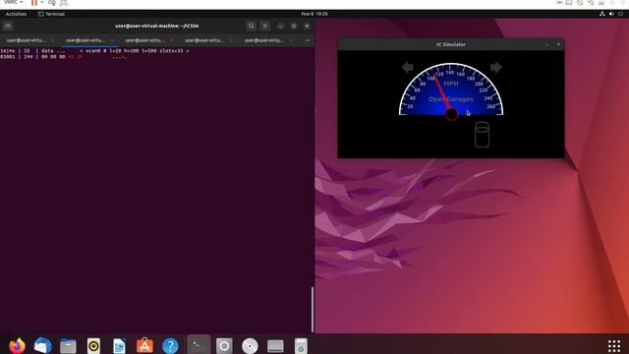Click the terminal title user@user-virtual-machine: ~/ICSim
This screenshot has height=354, width=629.
[157, 27]
